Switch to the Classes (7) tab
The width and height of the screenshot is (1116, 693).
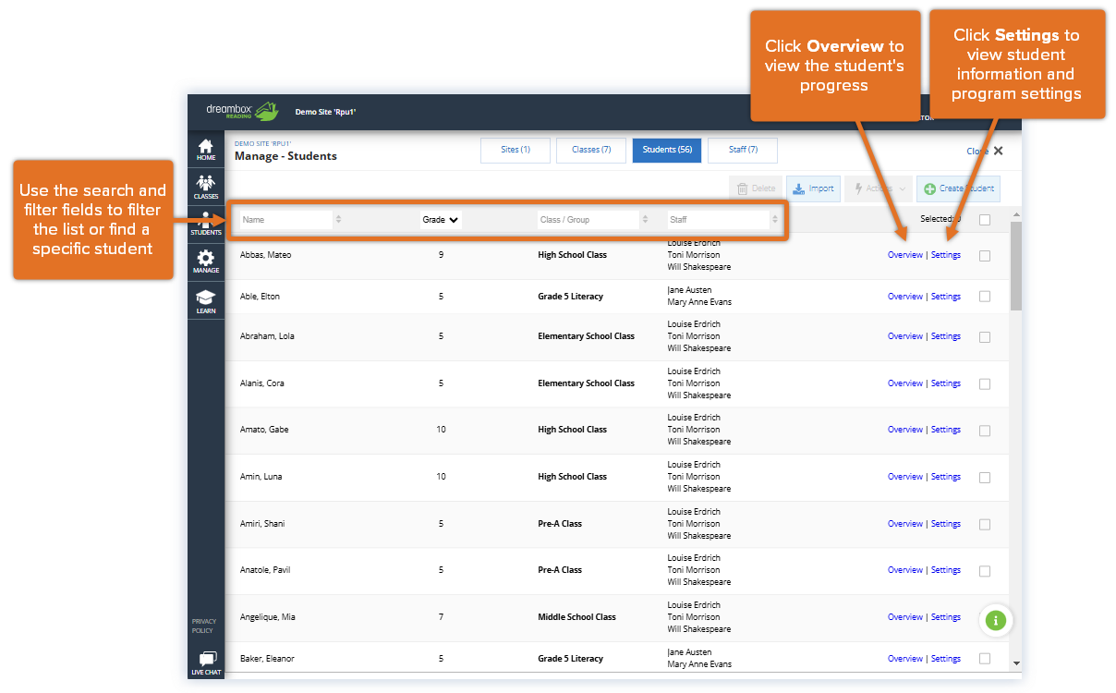click(590, 150)
